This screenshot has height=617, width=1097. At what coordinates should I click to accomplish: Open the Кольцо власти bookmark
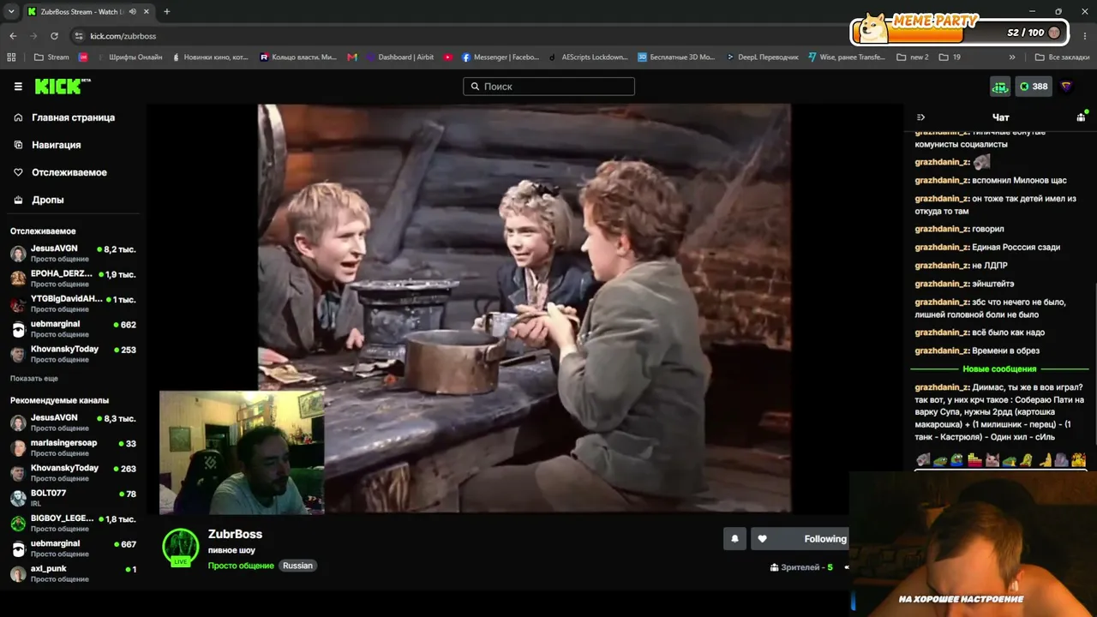click(298, 57)
